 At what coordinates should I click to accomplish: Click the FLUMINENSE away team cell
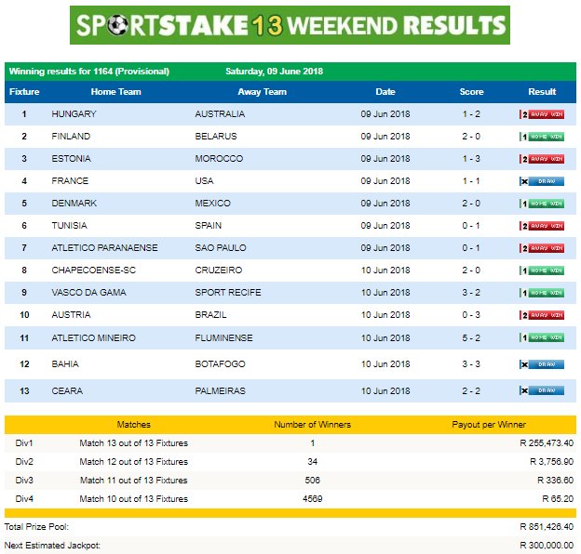[223, 338]
